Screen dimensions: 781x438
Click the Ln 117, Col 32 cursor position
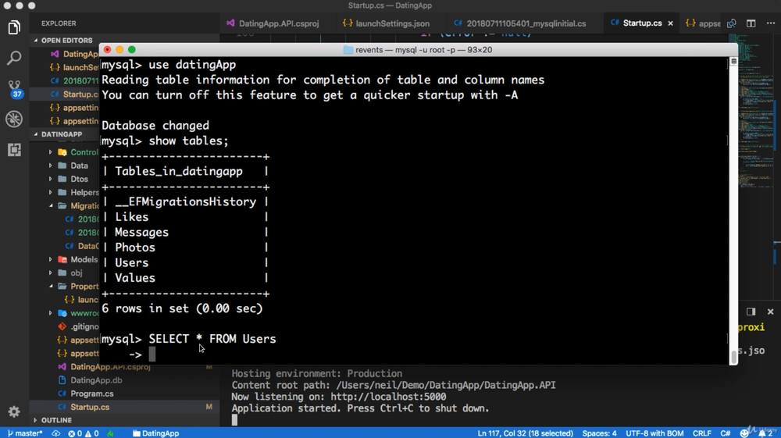click(x=525, y=433)
